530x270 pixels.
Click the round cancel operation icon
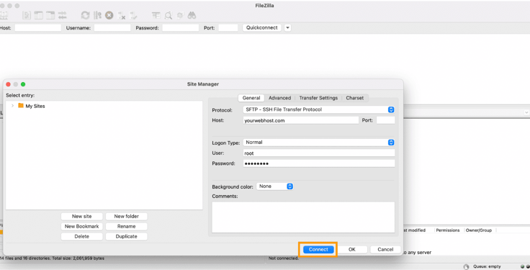(x=109, y=15)
